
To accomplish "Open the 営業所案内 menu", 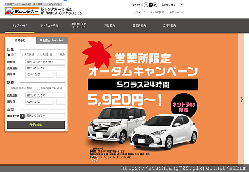I will (139, 26).
